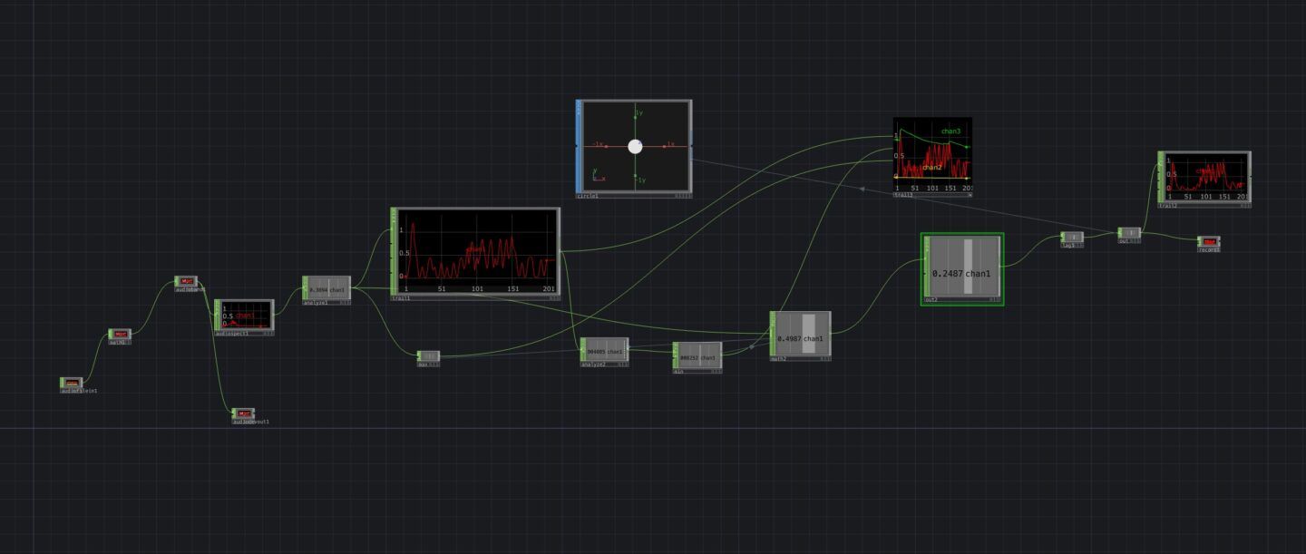Select the analyze1 CHOP node

(x=327, y=289)
